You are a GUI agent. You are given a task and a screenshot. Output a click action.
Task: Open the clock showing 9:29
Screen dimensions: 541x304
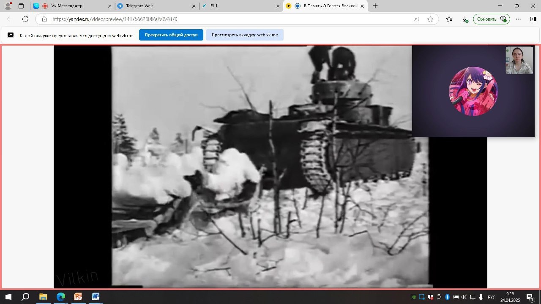(510, 297)
